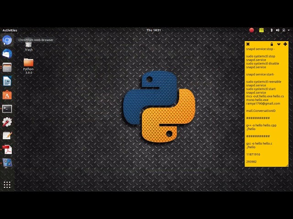Open the settings tools icon in the dock
The image size is (293, 219).
(7, 122)
